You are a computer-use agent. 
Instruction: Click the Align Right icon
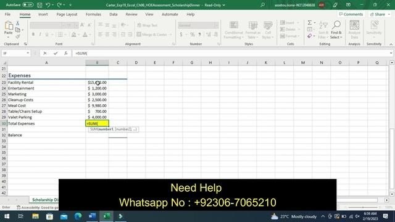coord(114,35)
